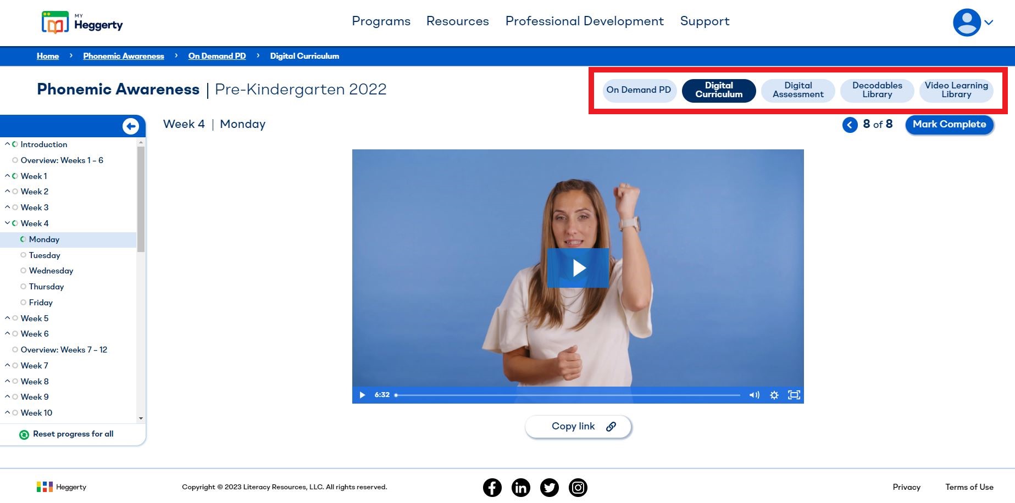Click the Instagram footer icon
The height and width of the screenshot is (503, 1015).
pos(578,487)
